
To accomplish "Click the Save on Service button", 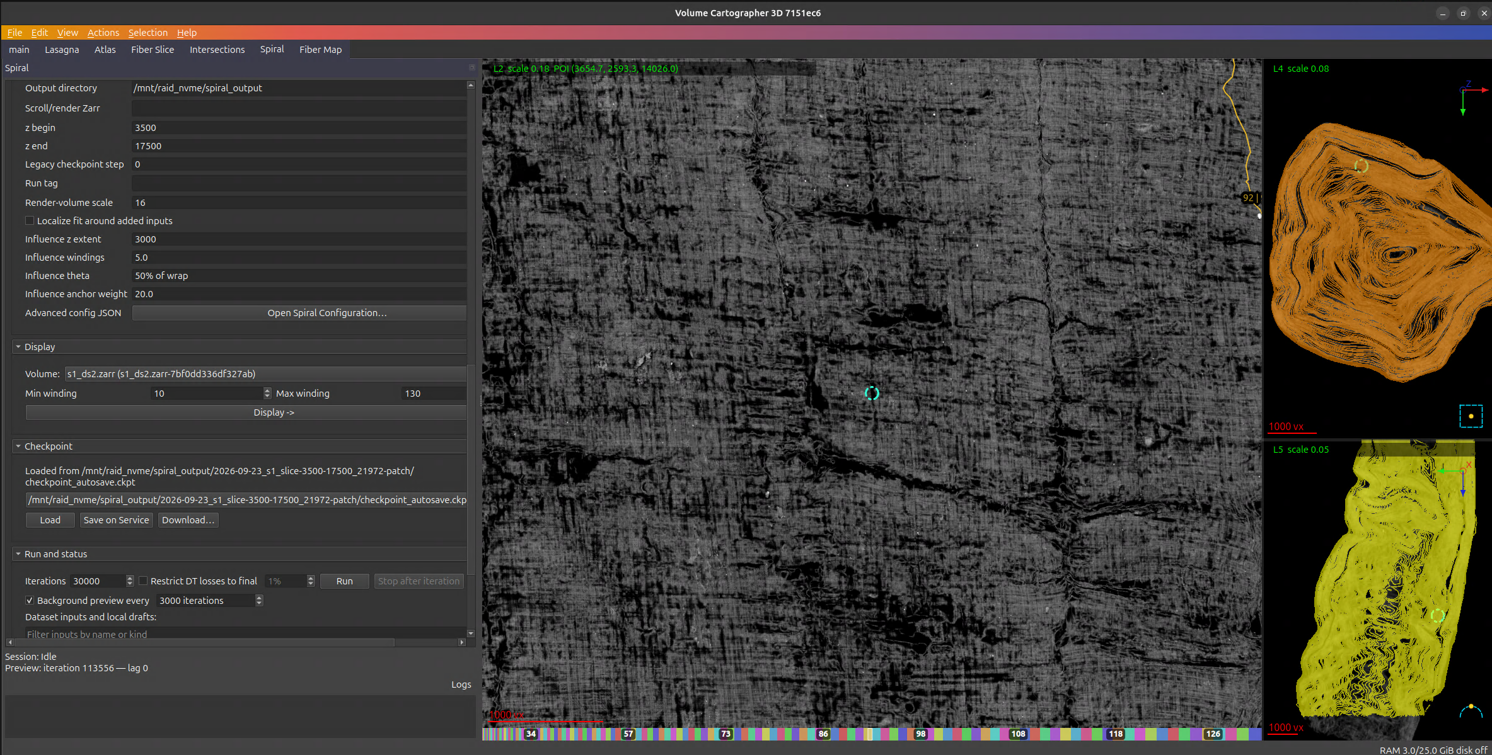I will tap(116, 520).
